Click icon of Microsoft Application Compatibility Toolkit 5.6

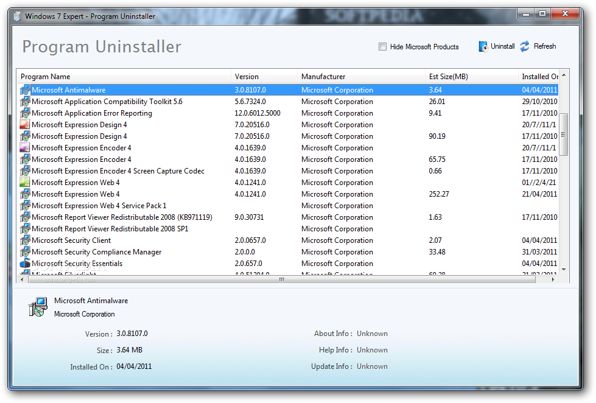tap(25, 102)
